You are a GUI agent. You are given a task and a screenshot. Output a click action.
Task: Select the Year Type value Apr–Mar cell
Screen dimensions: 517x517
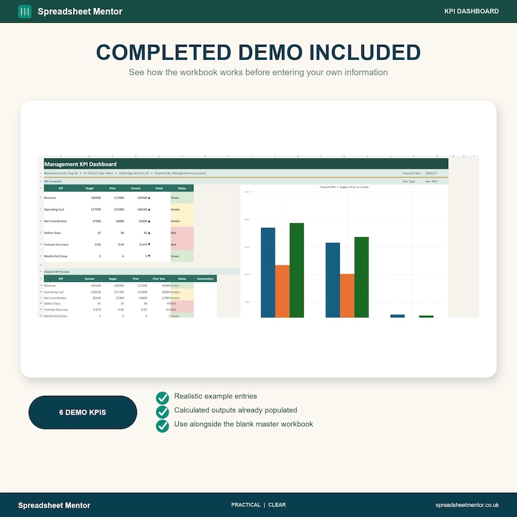pos(431,182)
